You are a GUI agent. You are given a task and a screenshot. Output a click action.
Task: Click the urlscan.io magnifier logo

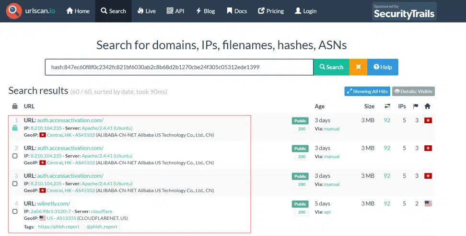[x=14, y=11]
